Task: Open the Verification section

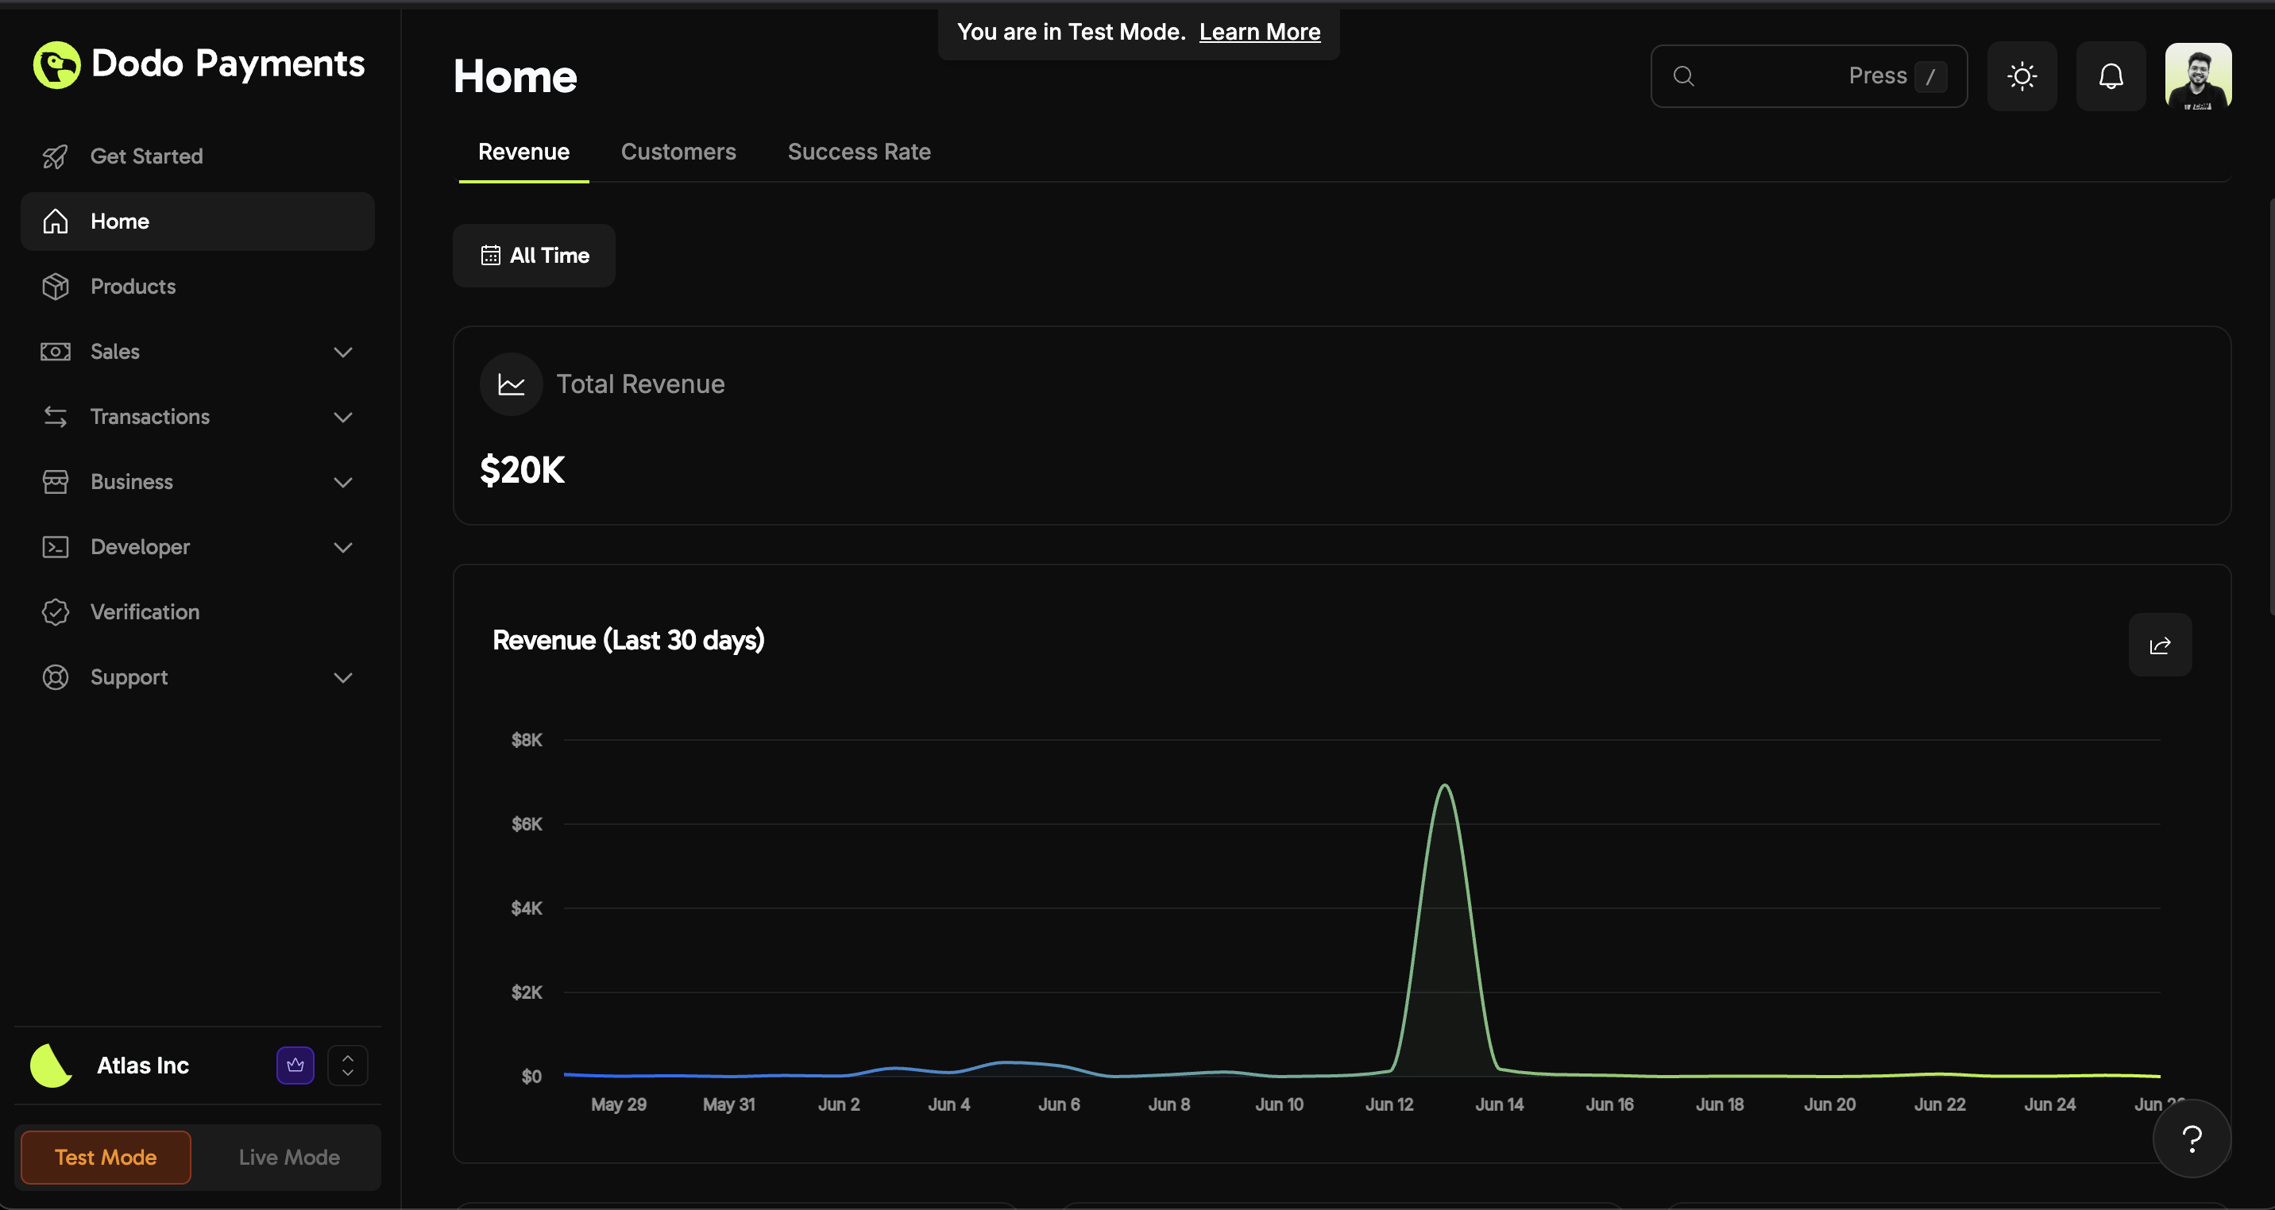Action: (145, 611)
